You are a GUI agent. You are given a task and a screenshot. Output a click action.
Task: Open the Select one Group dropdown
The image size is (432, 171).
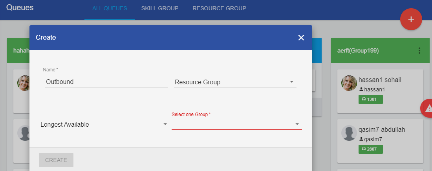tap(236, 124)
